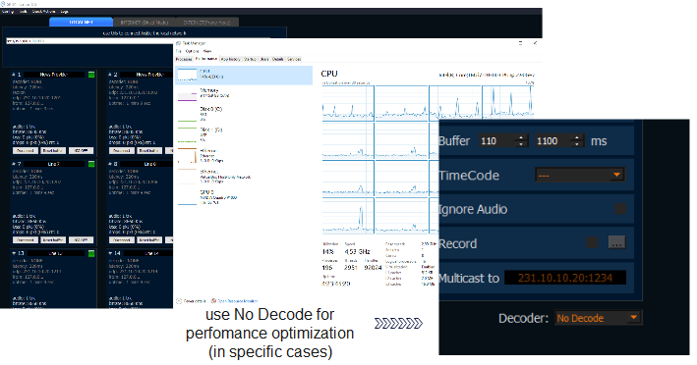Image resolution: width=697 pixels, height=365 pixels.
Task: Expand the arrow icon beside line 13
Action: 14,253
